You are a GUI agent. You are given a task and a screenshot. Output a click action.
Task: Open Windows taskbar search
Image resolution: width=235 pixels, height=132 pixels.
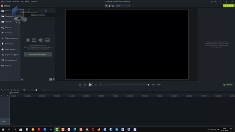(x=9, y=129)
